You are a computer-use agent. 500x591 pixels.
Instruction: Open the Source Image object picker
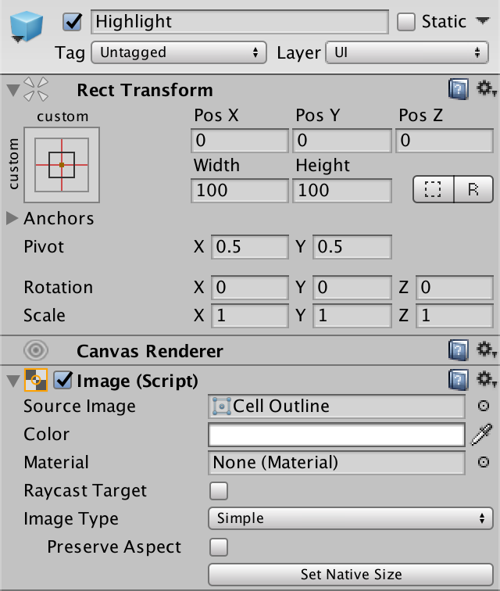coord(484,407)
